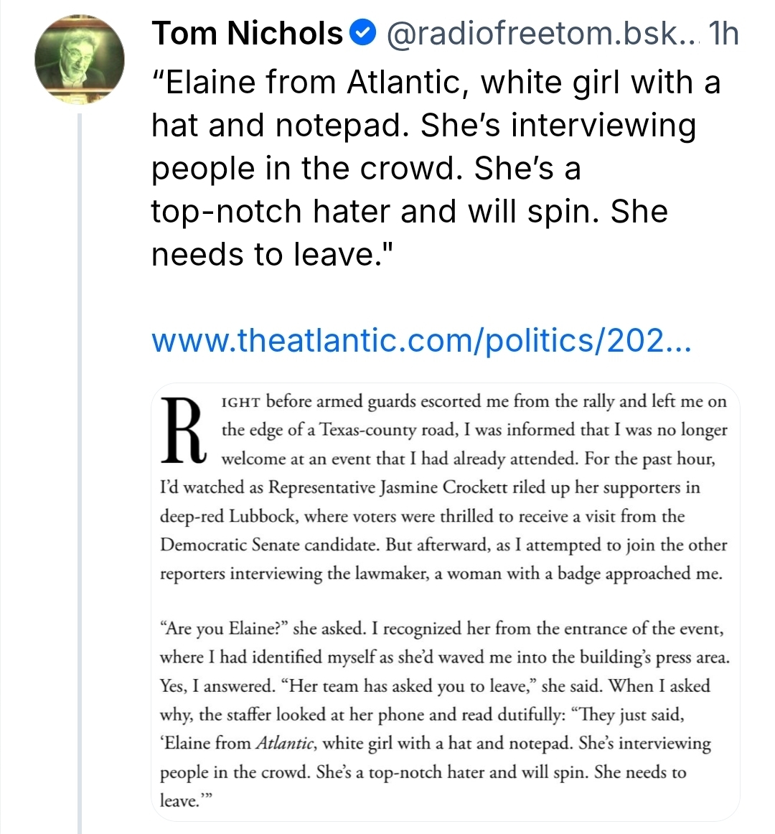This screenshot has height=834, width=775.
Task: Click the small-caps "IGHT" opening word
Action: [x=241, y=402]
